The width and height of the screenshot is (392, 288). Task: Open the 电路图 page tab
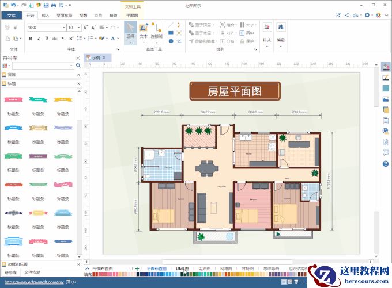coord(205,268)
